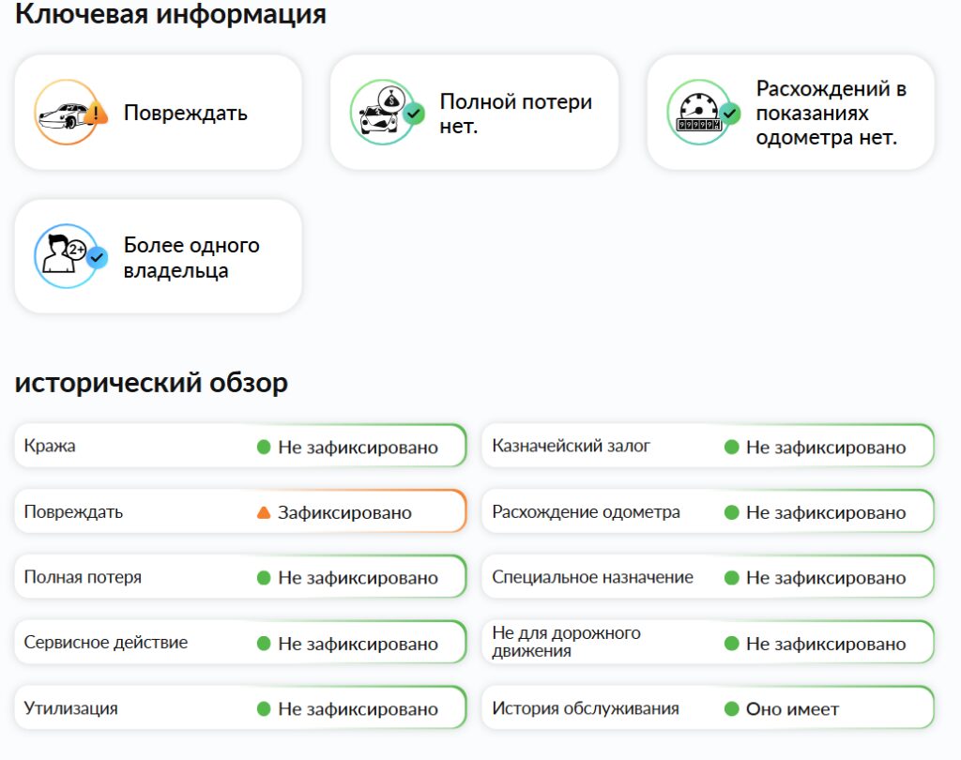Click Не зафиксировано status in Утилизация row
The width and height of the screenshot is (961, 760).
pyautogui.click(x=358, y=708)
